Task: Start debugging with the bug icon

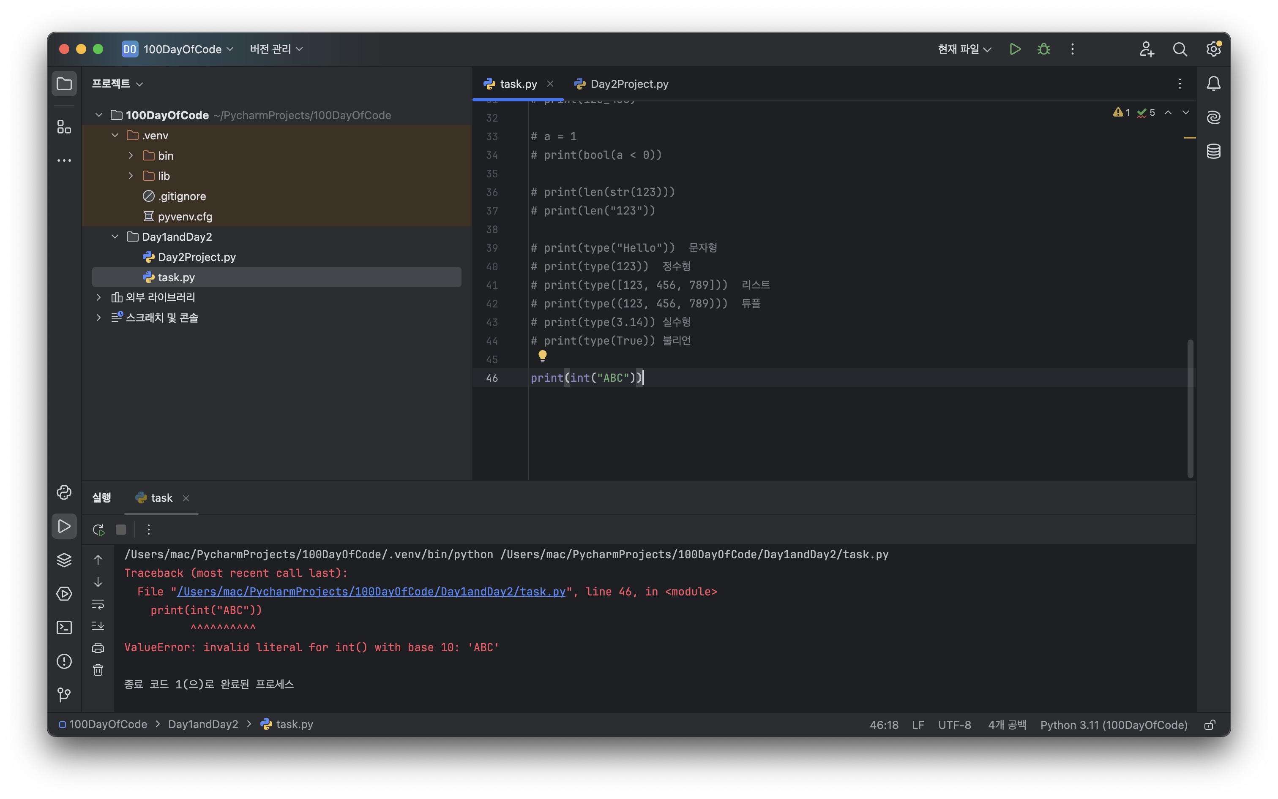Action: coord(1043,49)
